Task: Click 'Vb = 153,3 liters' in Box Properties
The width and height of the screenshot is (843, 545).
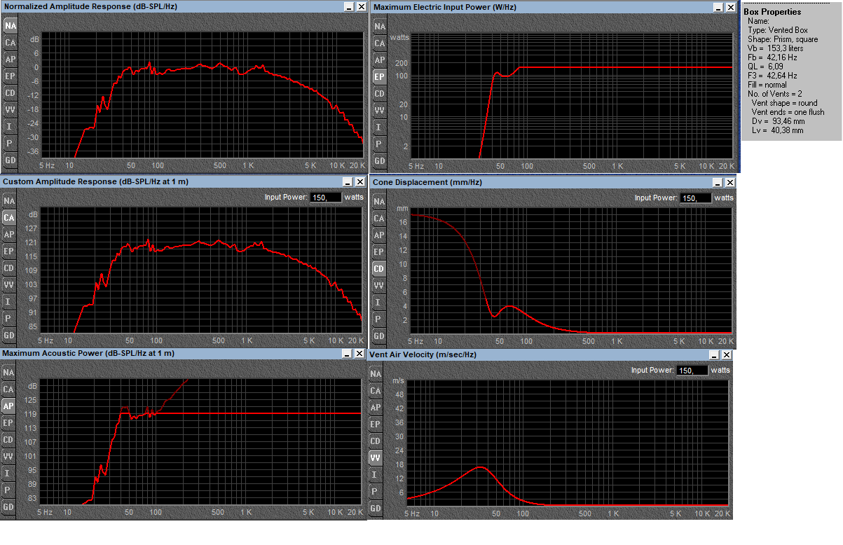Action: point(776,48)
